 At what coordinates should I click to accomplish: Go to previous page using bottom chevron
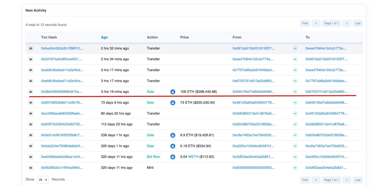316,180
